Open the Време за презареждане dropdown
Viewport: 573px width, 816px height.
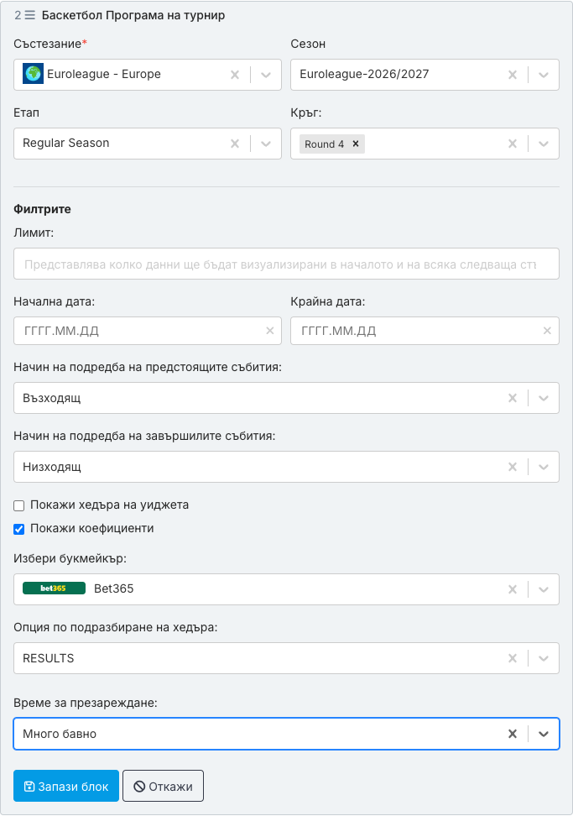pyautogui.click(x=544, y=734)
